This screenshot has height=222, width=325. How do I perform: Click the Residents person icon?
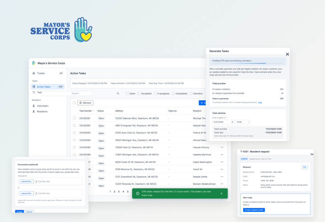34,111
